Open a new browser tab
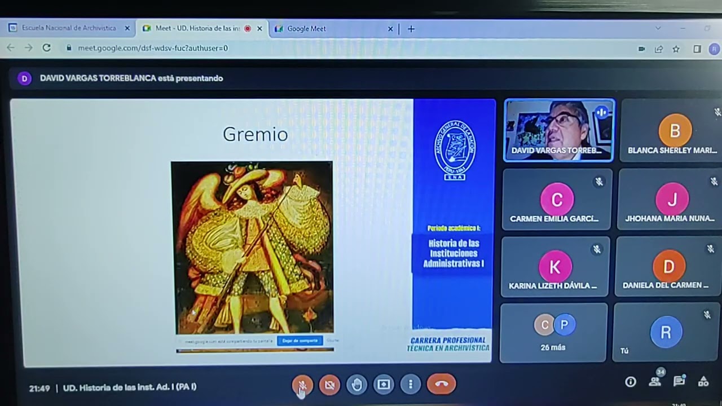The width and height of the screenshot is (722, 406). 411,29
